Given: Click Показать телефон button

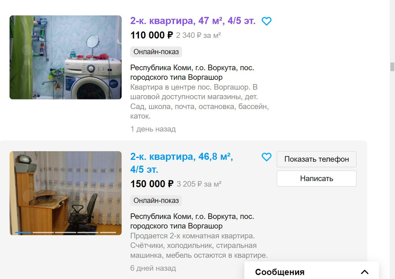Looking at the screenshot, I should pos(317,159).
